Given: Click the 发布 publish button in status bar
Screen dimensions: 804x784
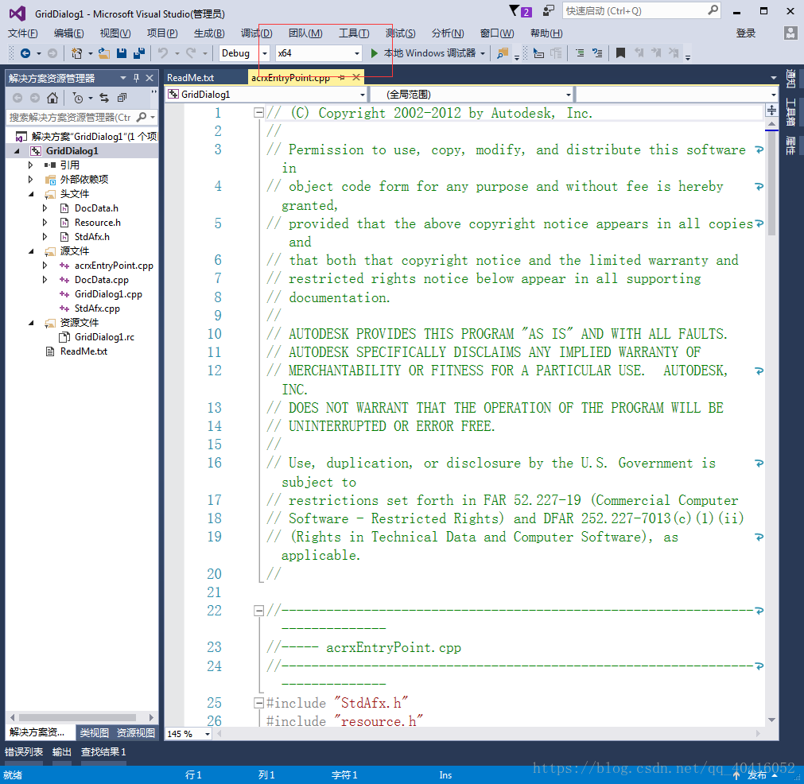Looking at the screenshot, I should (757, 774).
